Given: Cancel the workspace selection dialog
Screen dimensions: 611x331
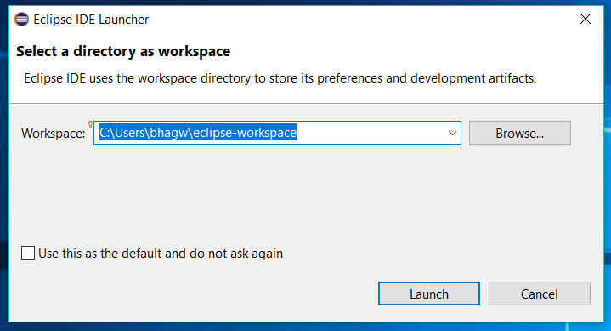Looking at the screenshot, I should point(540,294).
